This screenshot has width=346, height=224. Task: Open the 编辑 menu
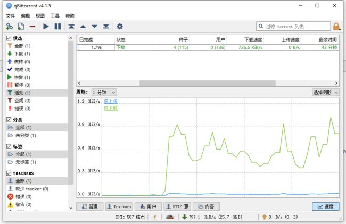pos(25,16)
